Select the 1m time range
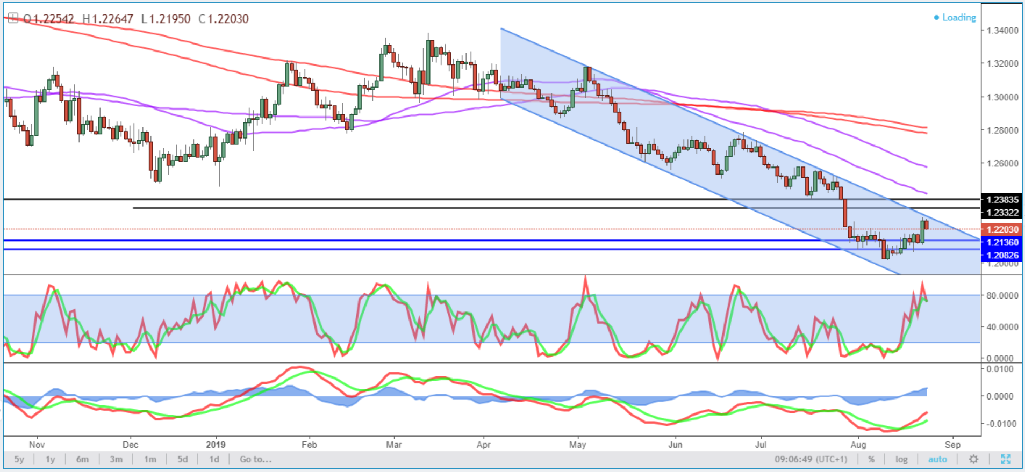This screenshot has height=472, width=1025. [150, 459]
